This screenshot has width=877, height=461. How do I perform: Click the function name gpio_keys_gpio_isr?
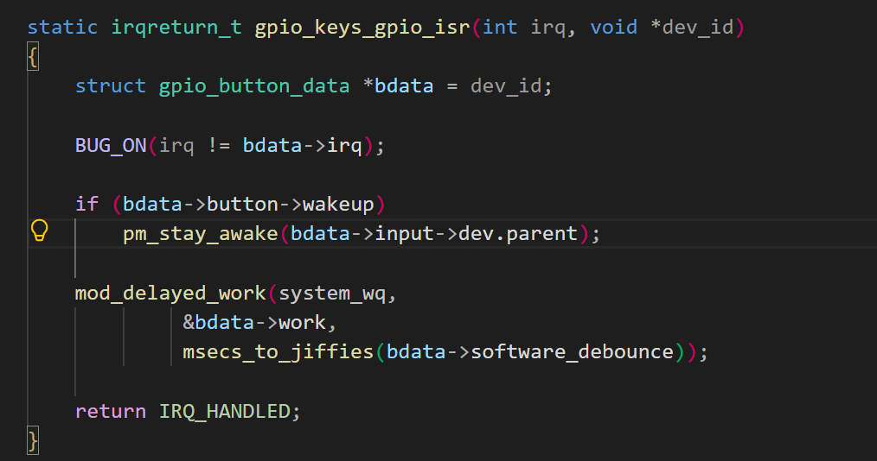[362, 27]
